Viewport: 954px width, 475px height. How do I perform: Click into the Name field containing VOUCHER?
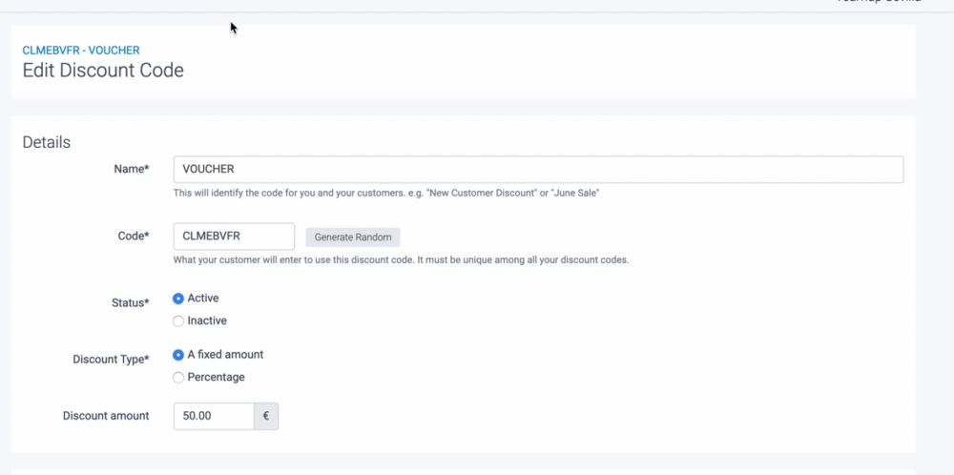pos(537,169)
